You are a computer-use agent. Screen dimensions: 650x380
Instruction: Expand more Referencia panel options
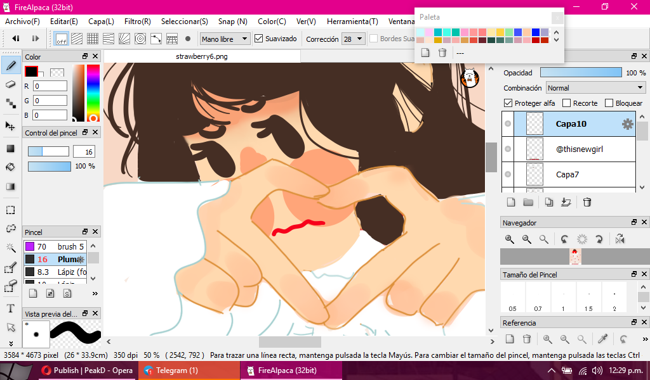click(x=645, y=339)
